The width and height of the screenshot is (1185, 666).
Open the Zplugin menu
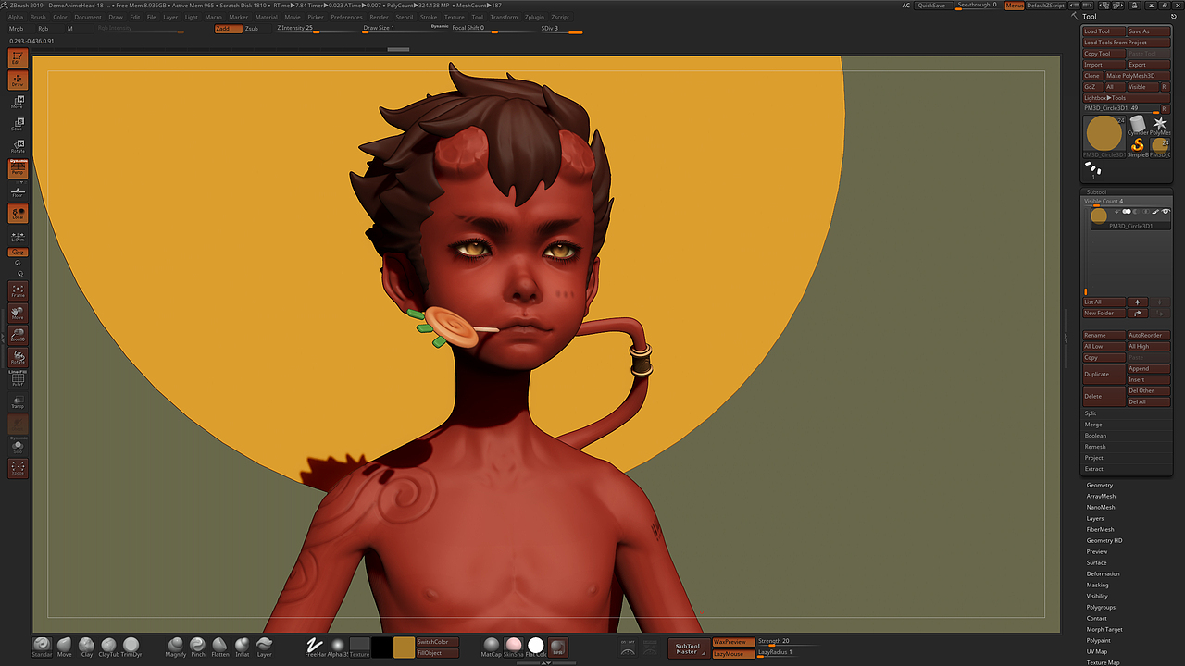(x=537, y=16)
